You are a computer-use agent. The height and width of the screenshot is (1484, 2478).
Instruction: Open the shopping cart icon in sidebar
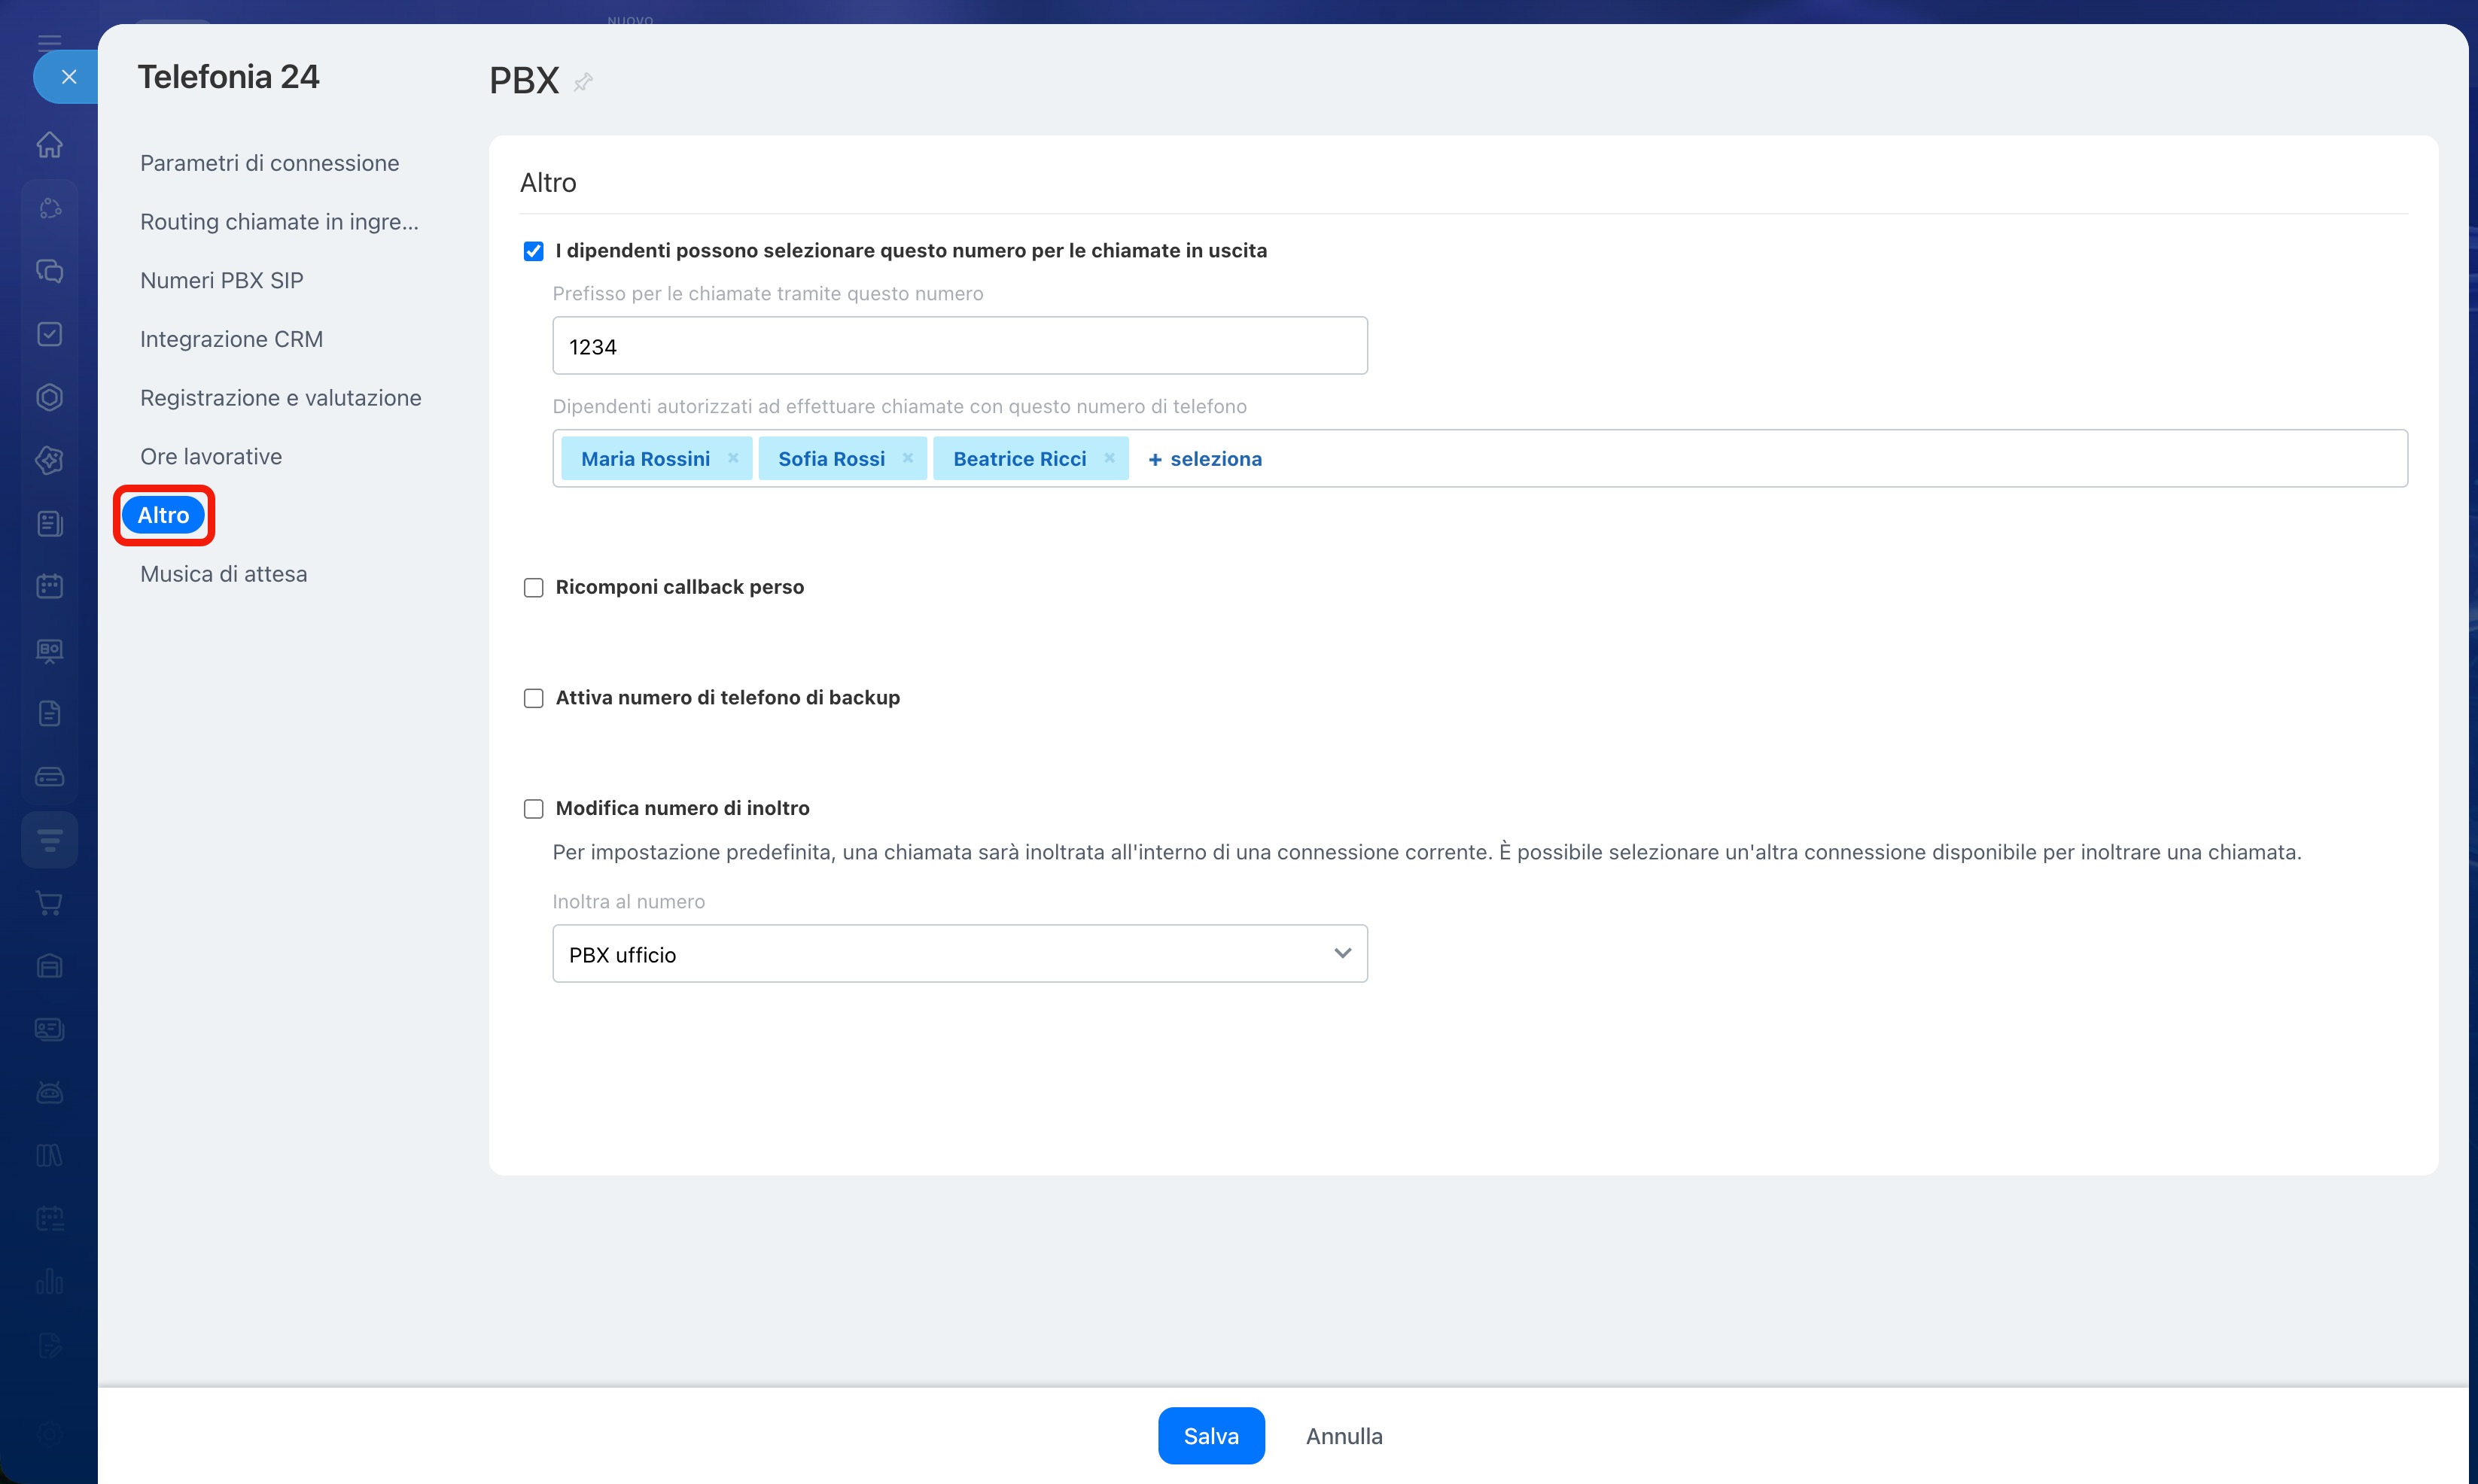(49, 903)
